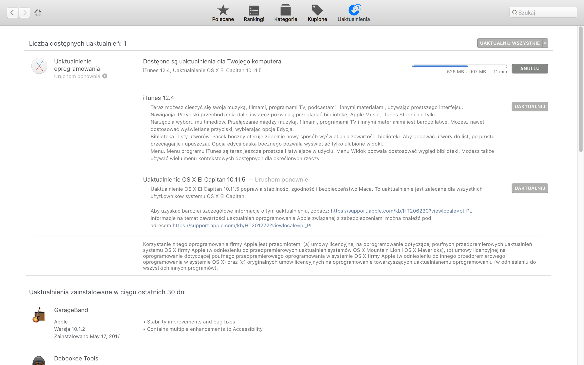Click the OS X El Capitan update icon
The height and width of the screenshot is (365, 584).
[39, 66]
